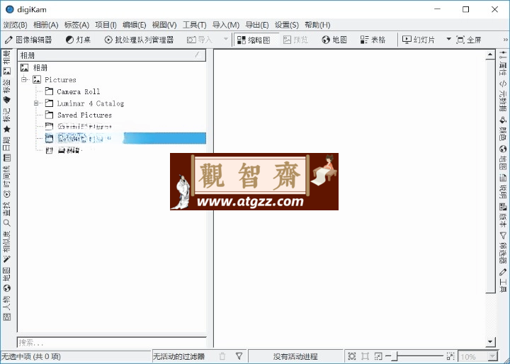Open the 图像编辑器 image editor
The width and height of the screenshot is (510, 364).
click(x=28, y=40)
